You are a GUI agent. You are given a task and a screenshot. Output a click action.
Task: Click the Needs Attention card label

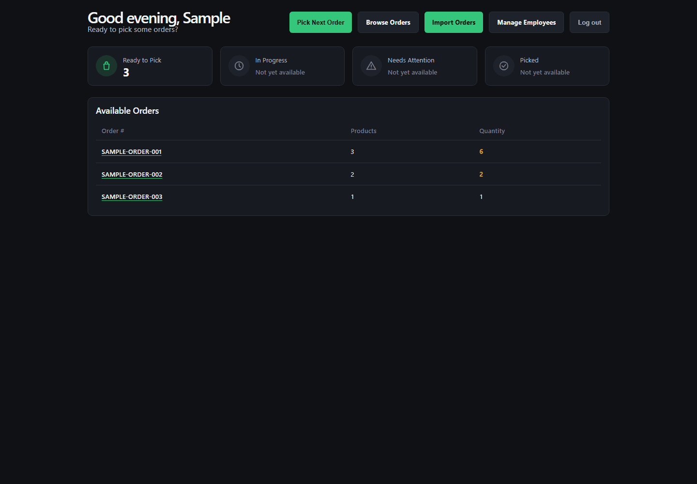pyautogui.click(x=411, y=60)
